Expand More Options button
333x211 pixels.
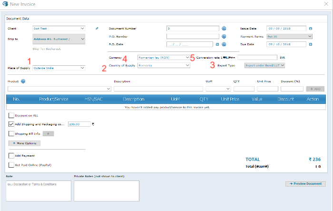click(x=25, y=143)
